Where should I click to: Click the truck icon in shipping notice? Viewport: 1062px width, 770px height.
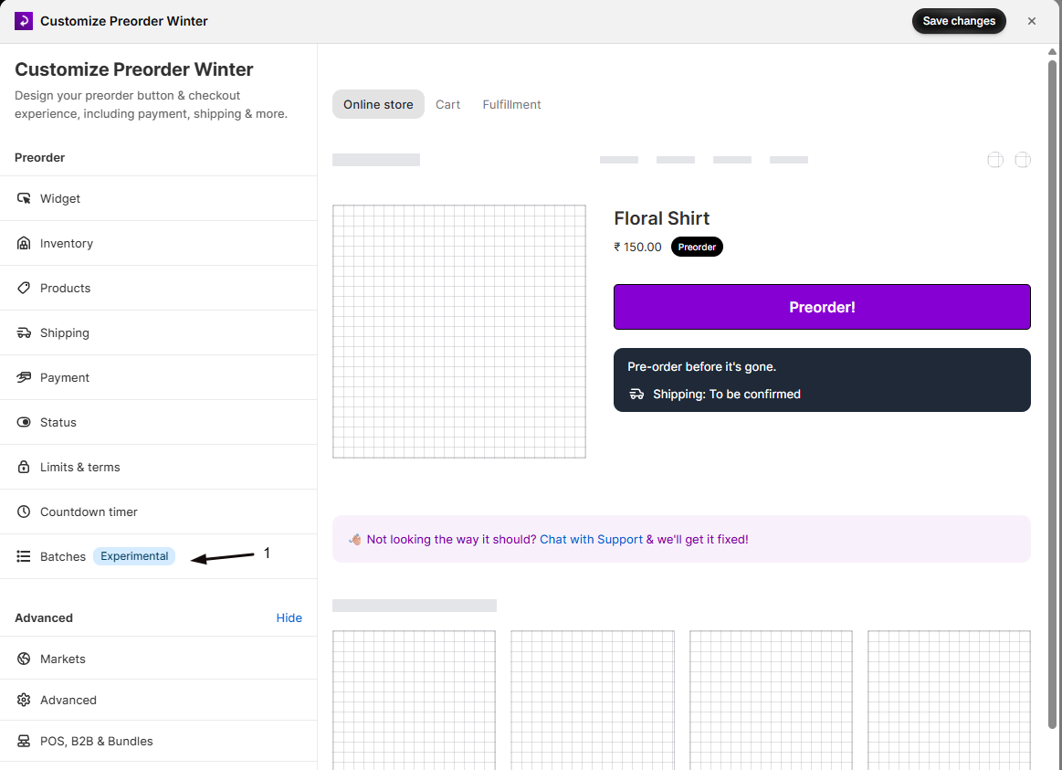[636, 395]
